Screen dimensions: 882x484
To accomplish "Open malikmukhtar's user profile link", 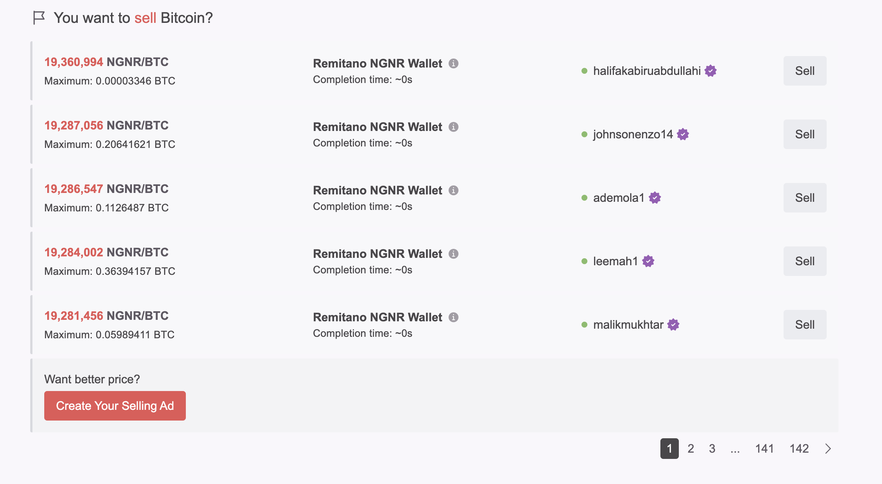I will pos(628,325).
